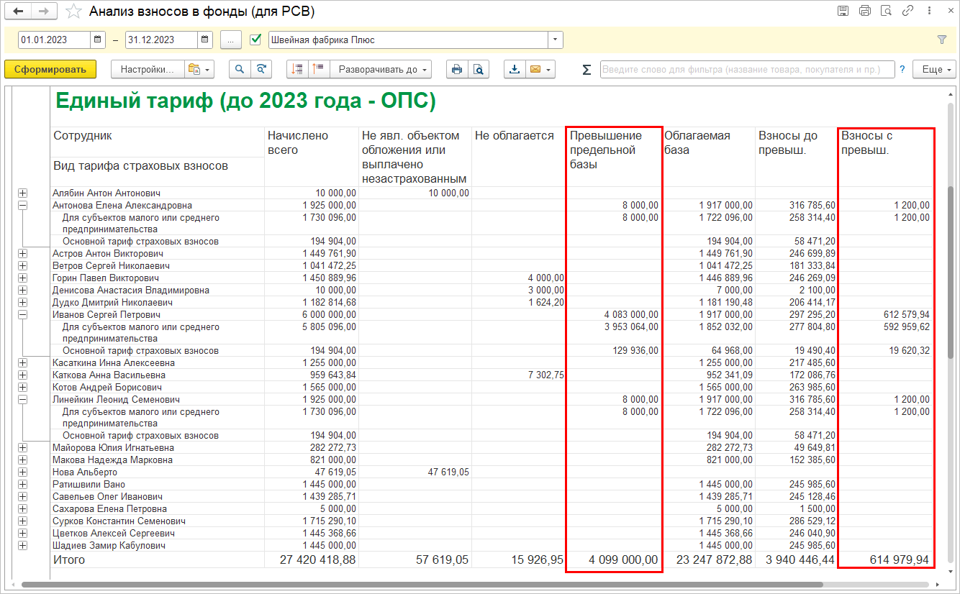Image resolution: width=960 pixels, height=594 pixels.
Task: Go forward with the right arrow button
Action: [43, 12]
